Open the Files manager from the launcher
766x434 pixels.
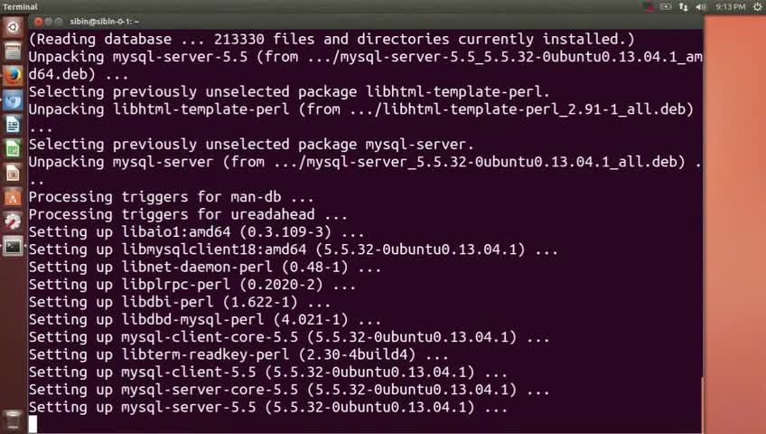point(13,51)
